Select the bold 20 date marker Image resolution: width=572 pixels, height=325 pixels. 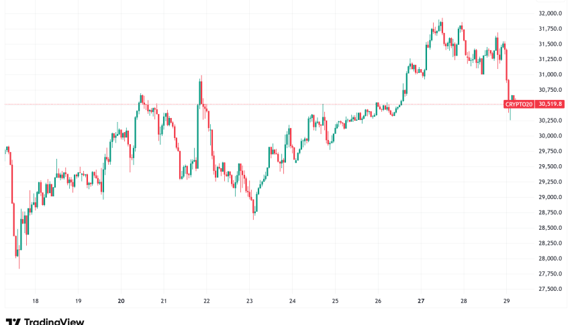pos(121,302)
